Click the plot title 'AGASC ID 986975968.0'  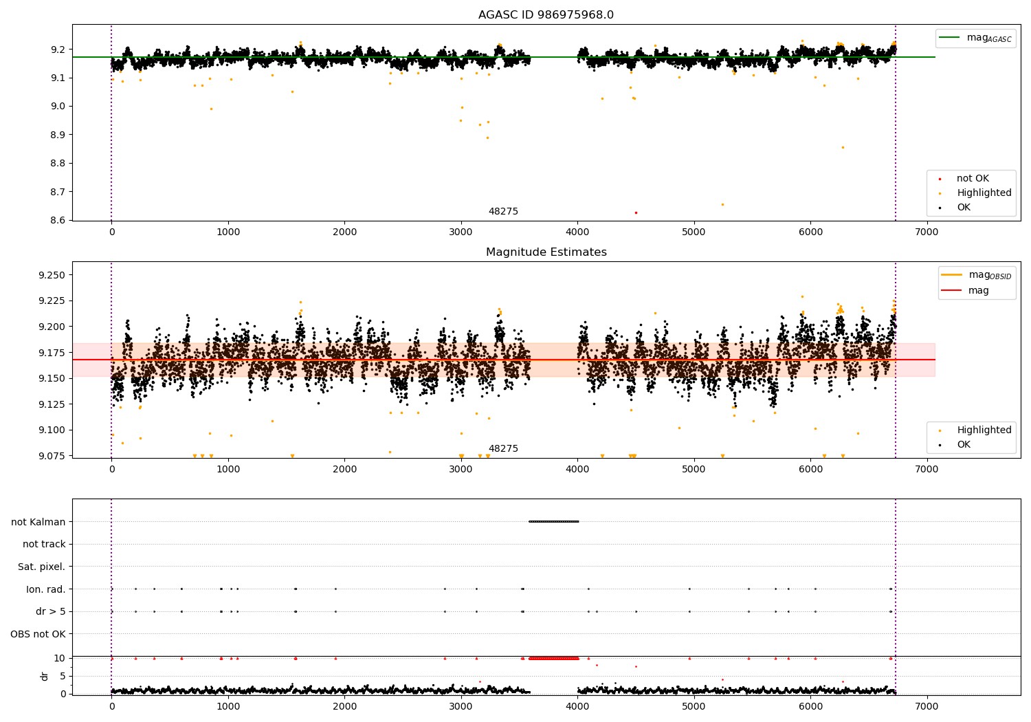tap(546, 15)
